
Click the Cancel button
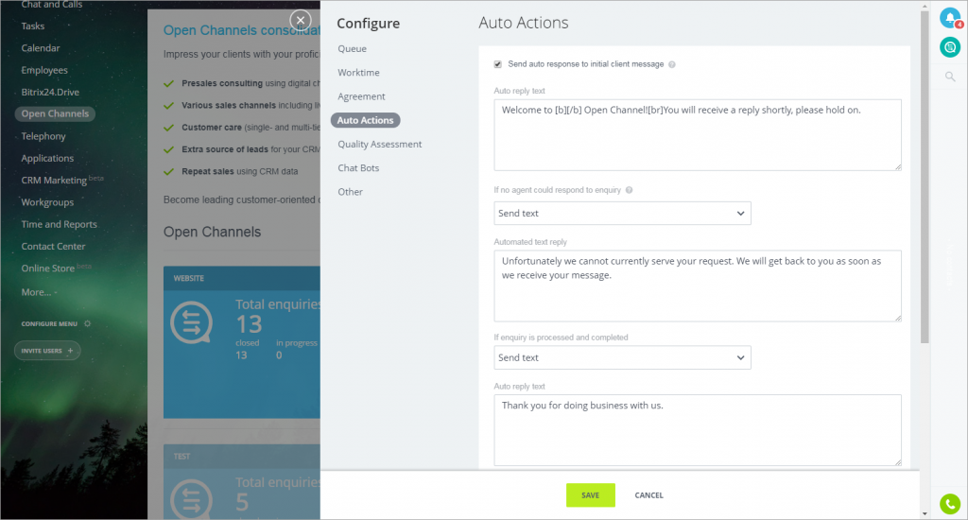click(648, 495)
